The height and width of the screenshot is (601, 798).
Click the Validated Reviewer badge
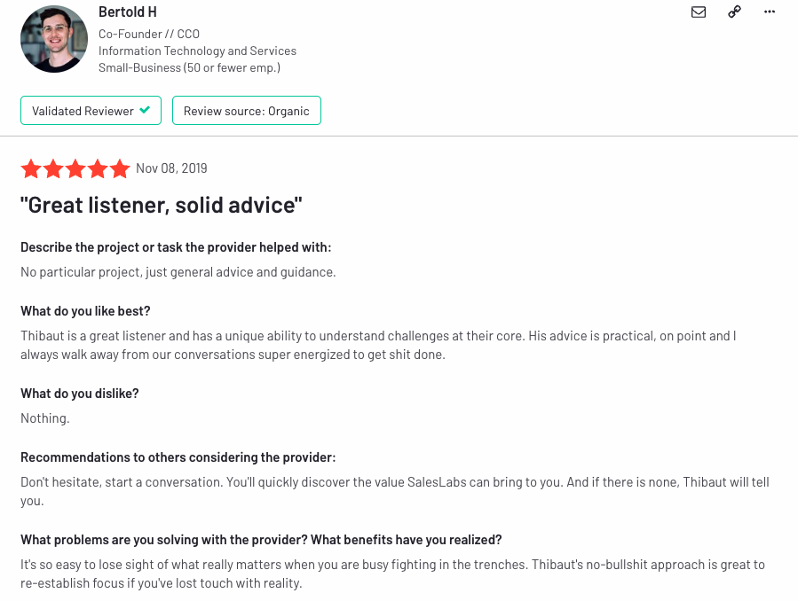[91, 110]
